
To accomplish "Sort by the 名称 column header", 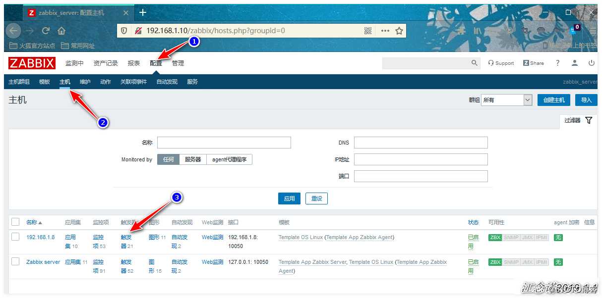I will tap(34, 222).
